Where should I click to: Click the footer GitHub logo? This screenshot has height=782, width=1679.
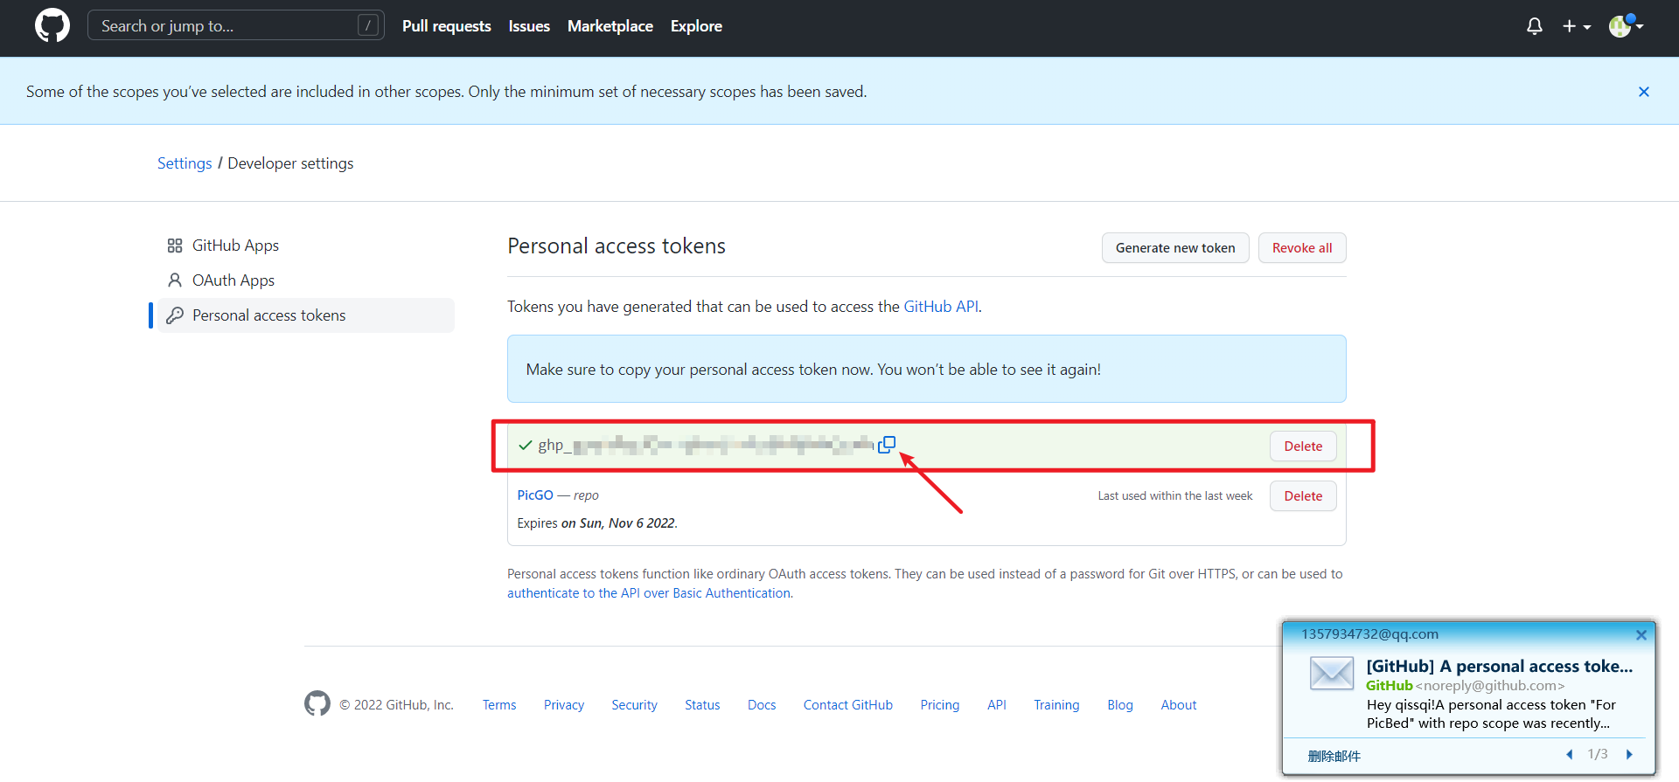317,703
